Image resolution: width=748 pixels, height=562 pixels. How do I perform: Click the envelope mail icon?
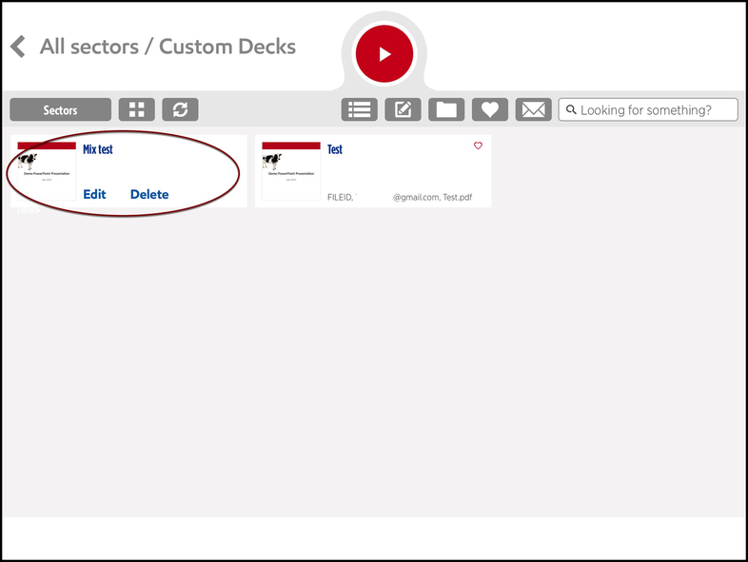pyautogui.click(x=534, y=110)
